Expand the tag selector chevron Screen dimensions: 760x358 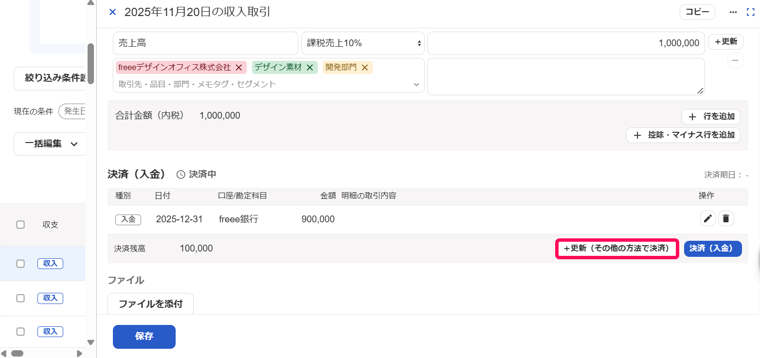[416, 85]
